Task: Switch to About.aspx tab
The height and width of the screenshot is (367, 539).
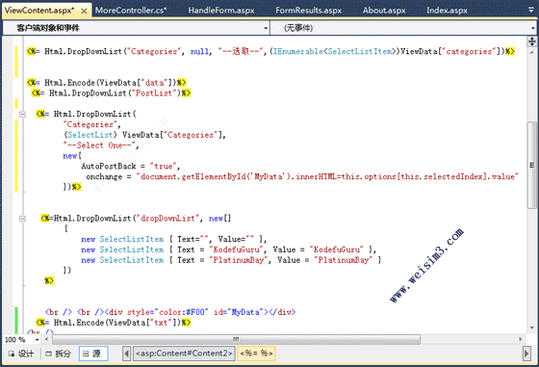Action: point(384,11)
